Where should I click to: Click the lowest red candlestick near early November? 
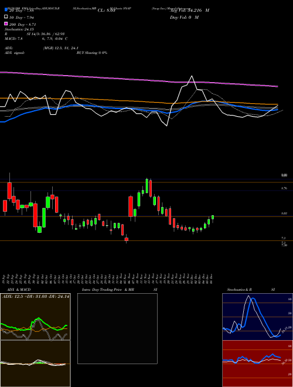pyautogui.click(x=127, y=239)
